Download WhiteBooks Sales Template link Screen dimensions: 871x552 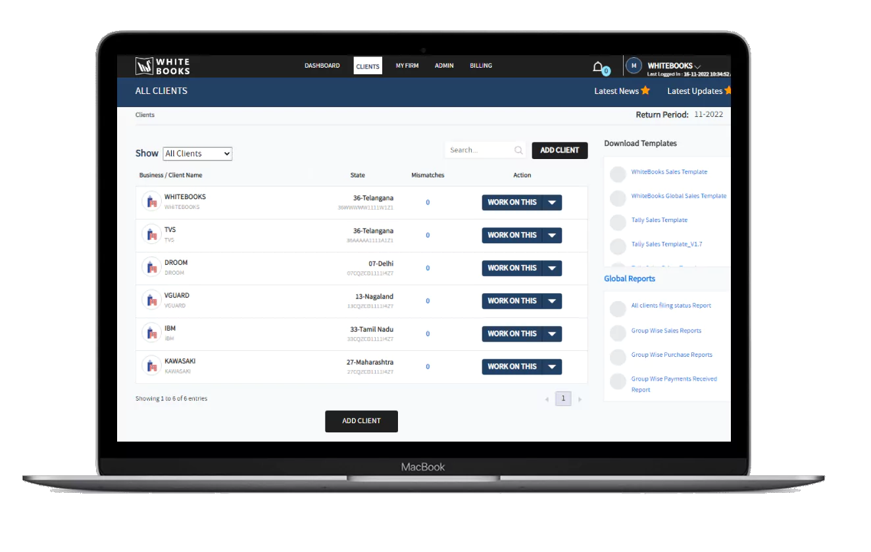pos(669,172)
